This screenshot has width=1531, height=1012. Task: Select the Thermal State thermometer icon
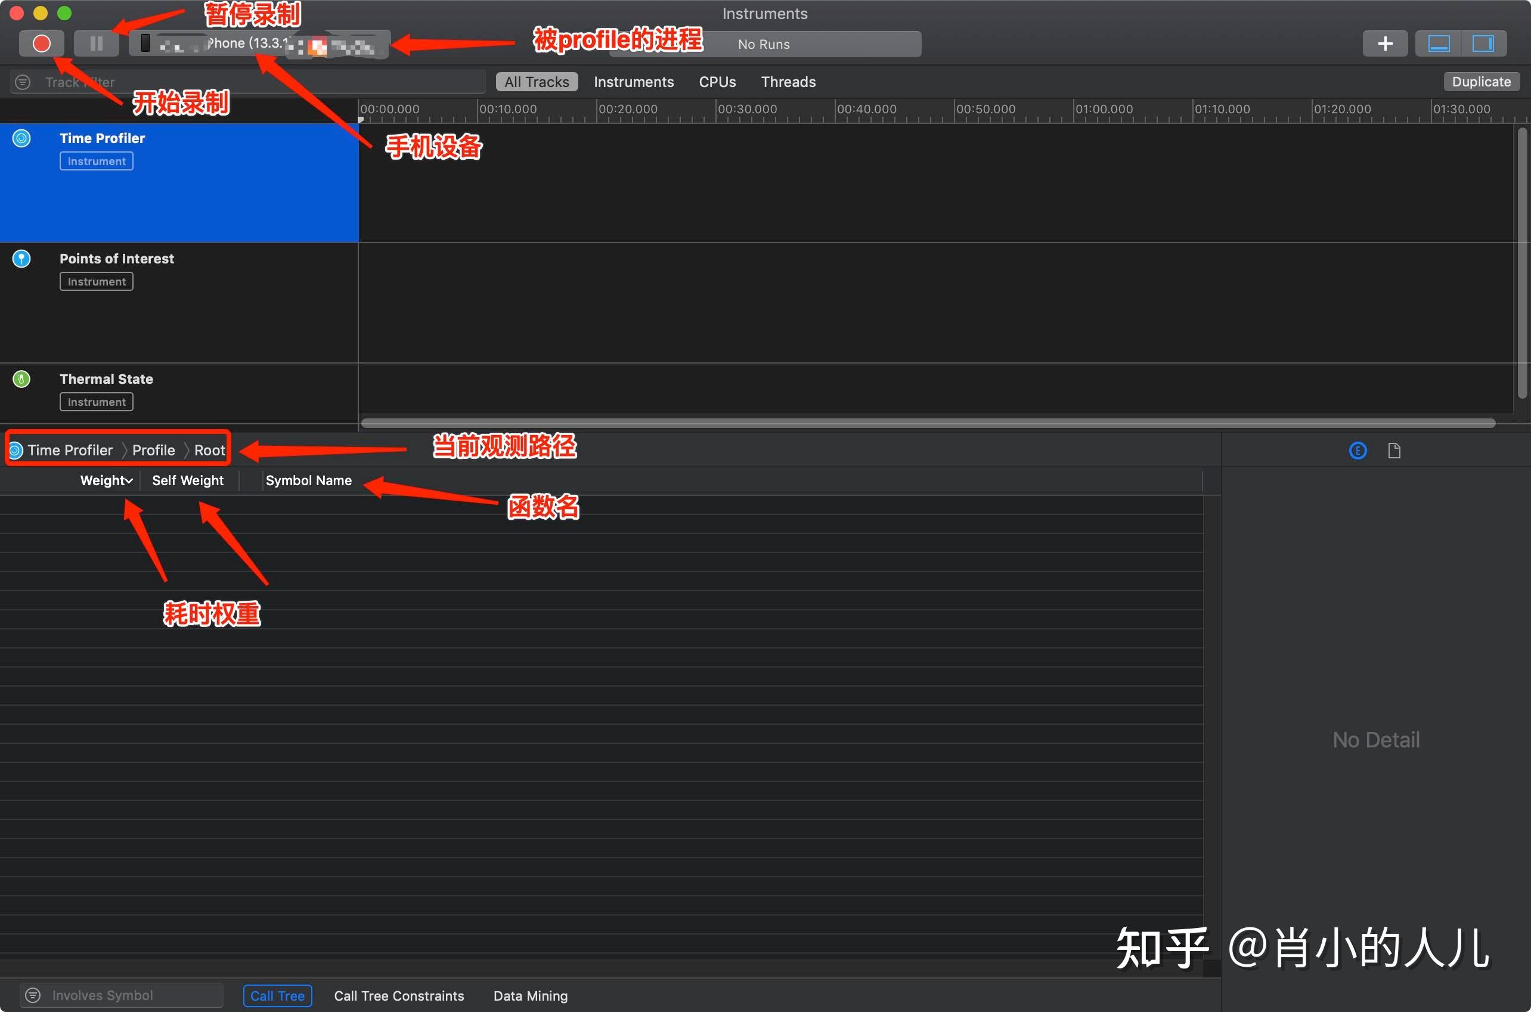point(21,379)
